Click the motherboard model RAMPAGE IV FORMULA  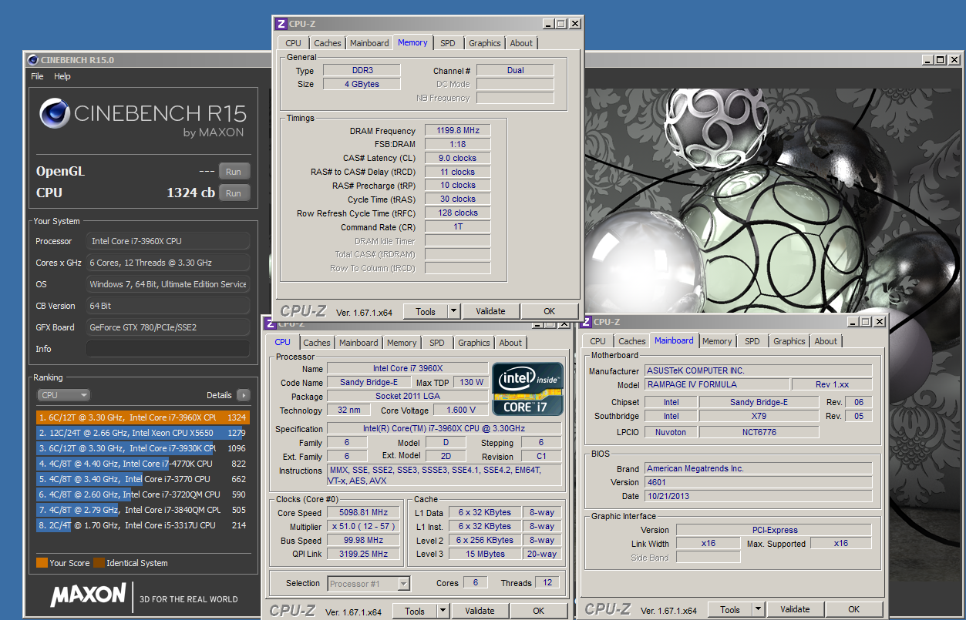coord(716,384)
